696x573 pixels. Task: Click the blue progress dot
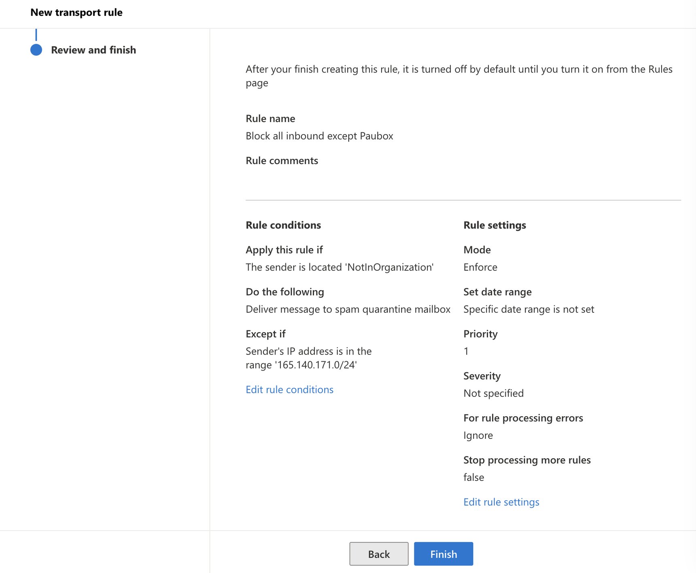click(x=36, y=50)
